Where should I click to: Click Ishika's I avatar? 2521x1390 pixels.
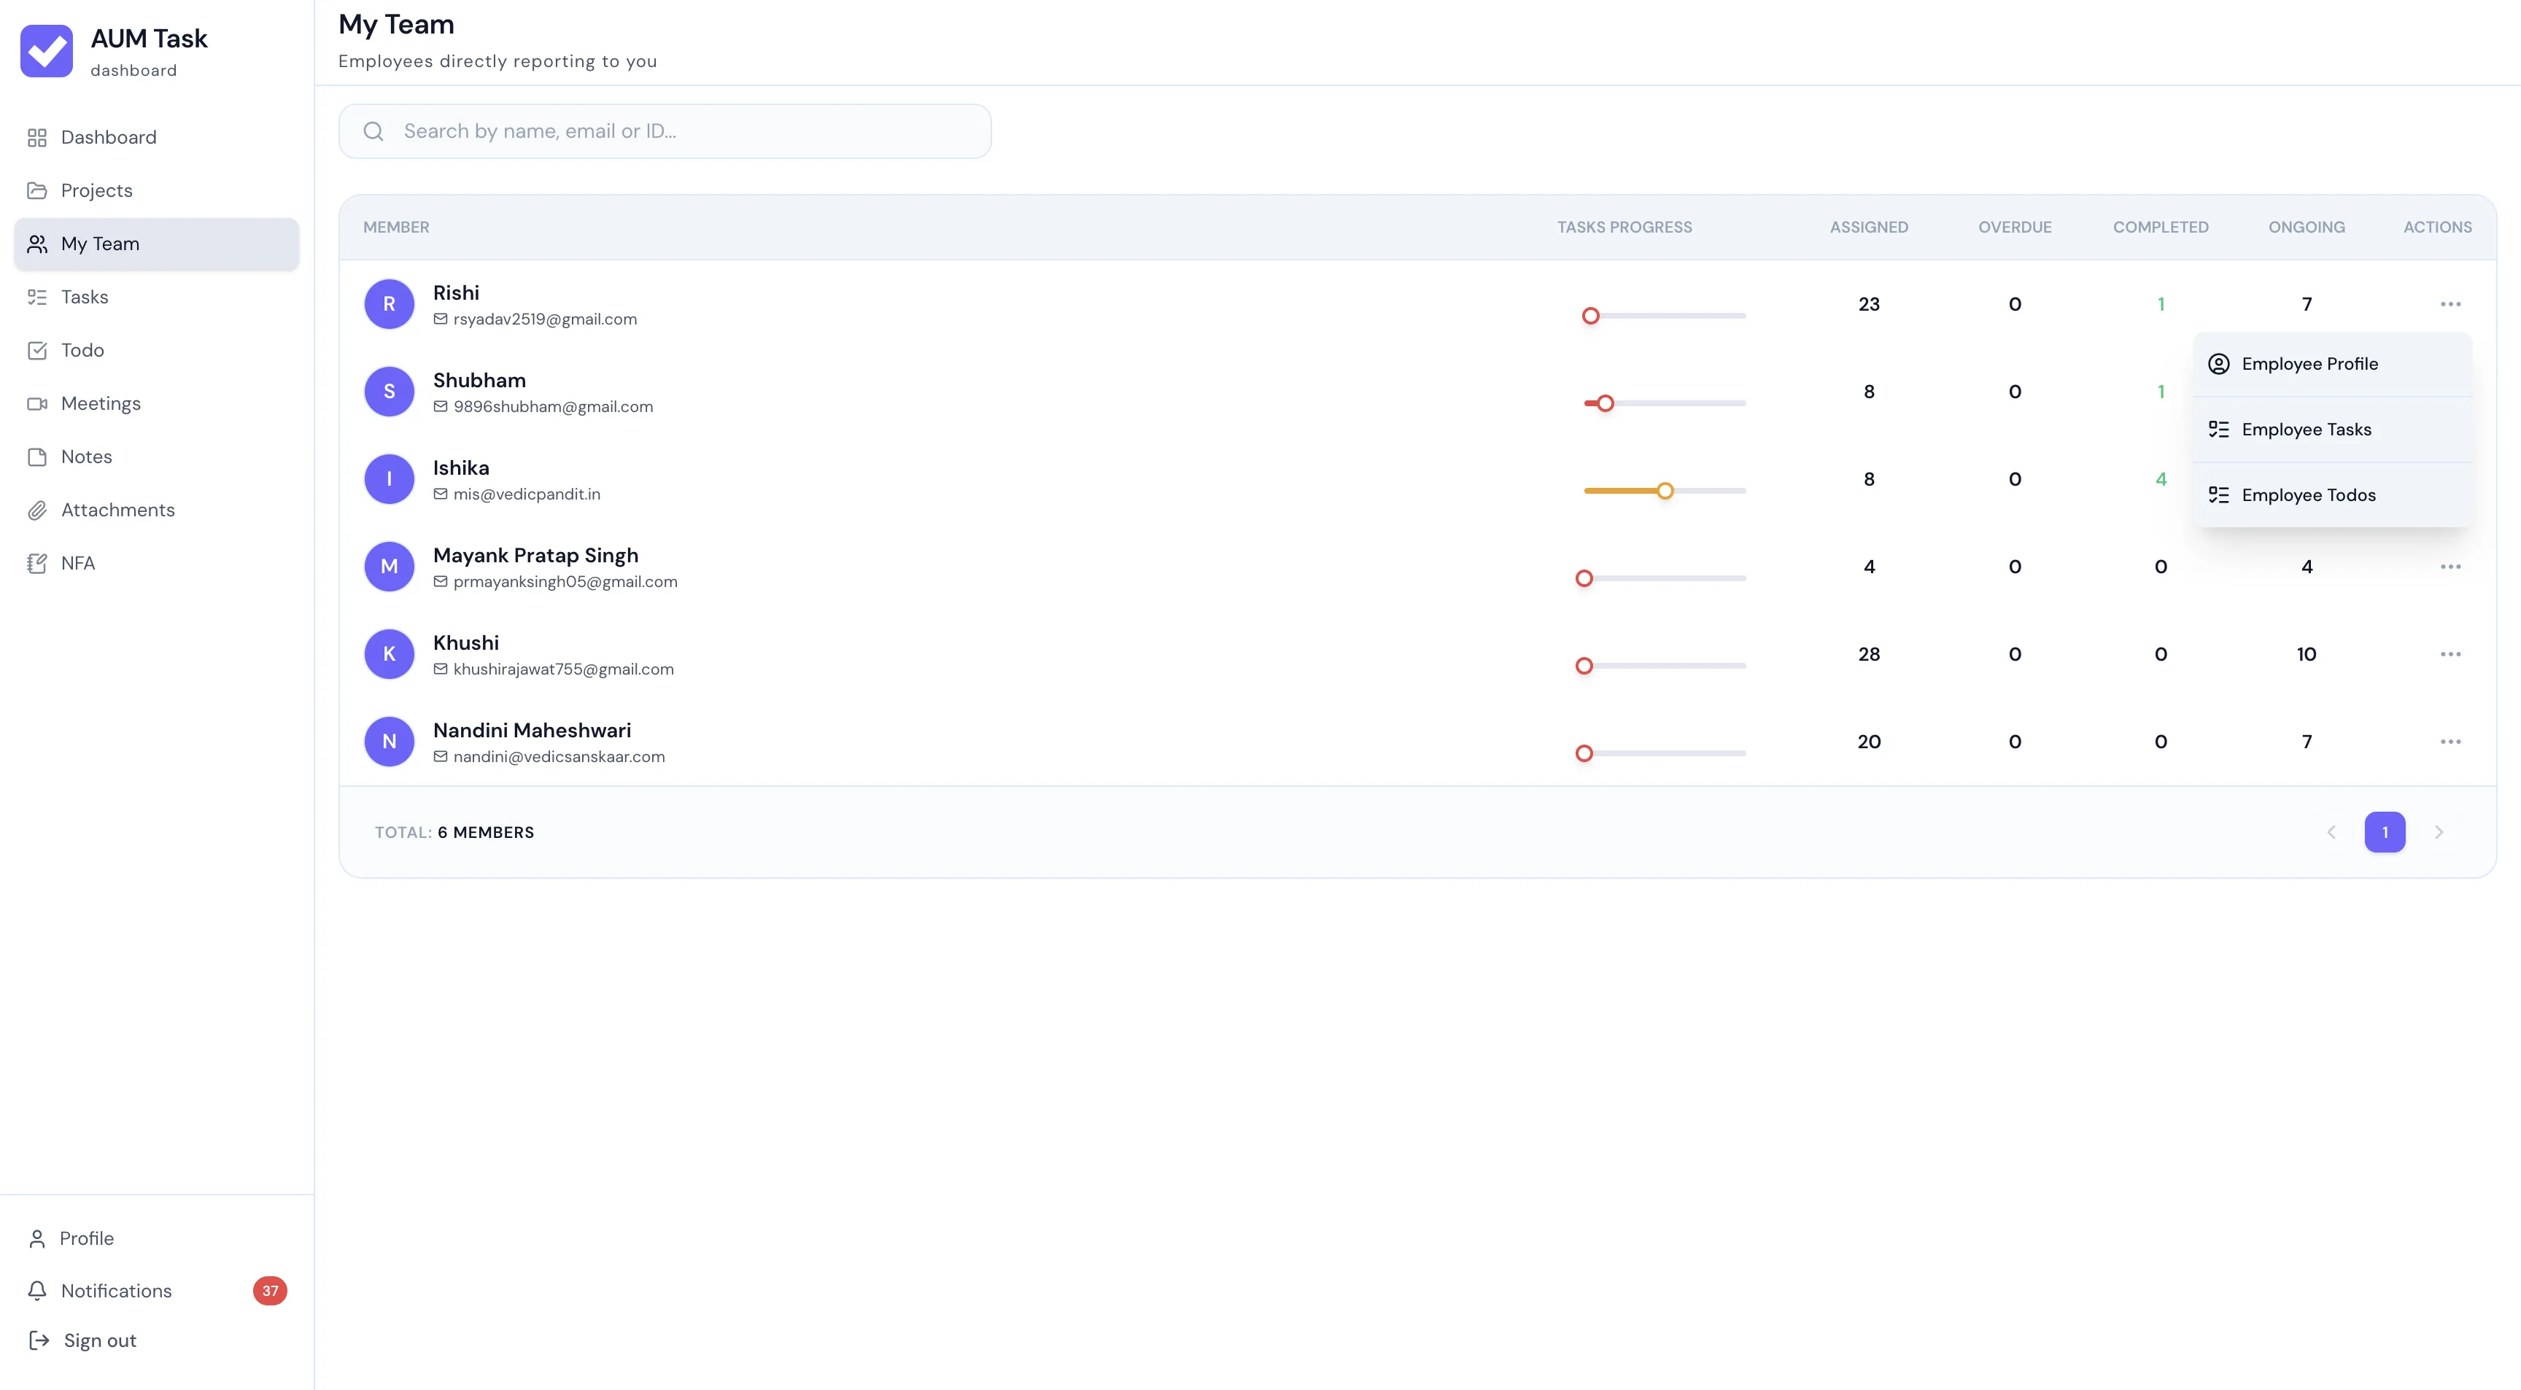pos(390,479)
